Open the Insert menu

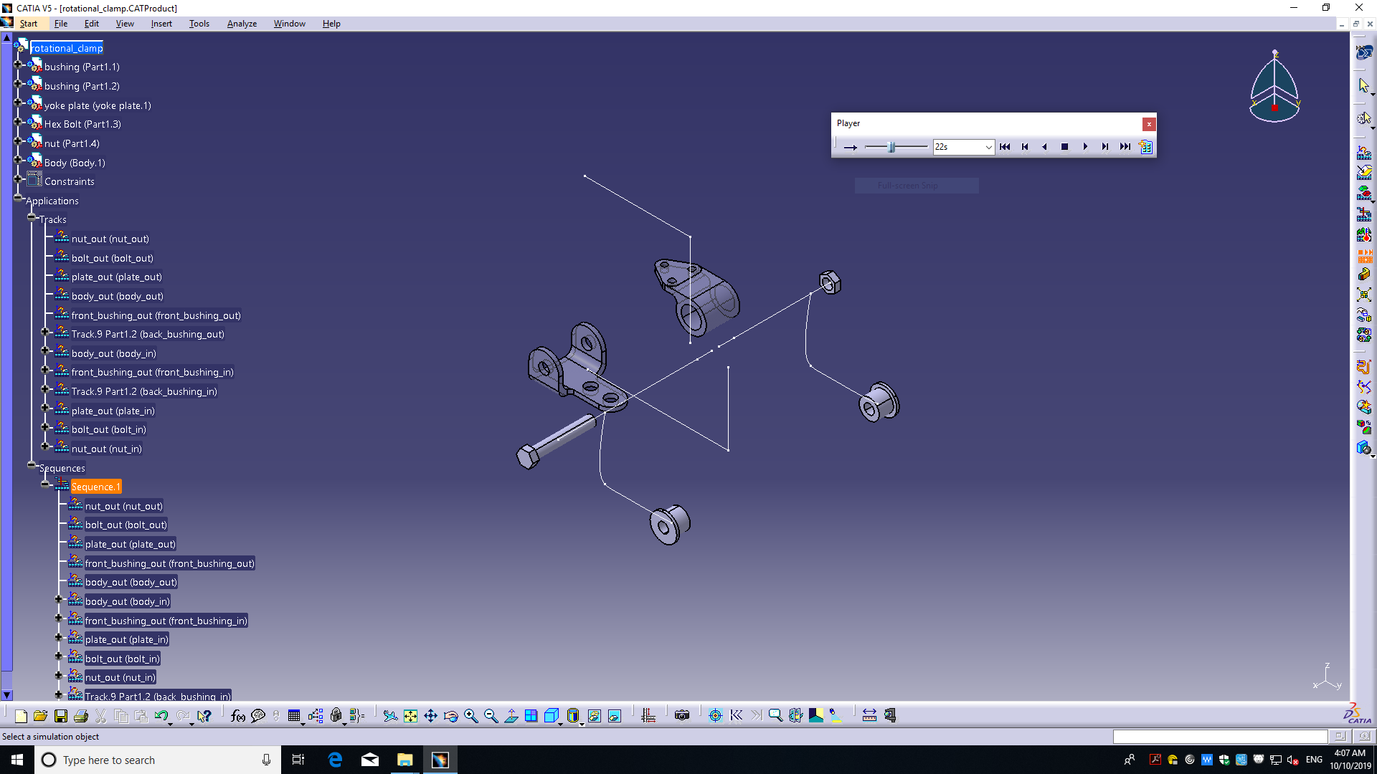(161, 24)
